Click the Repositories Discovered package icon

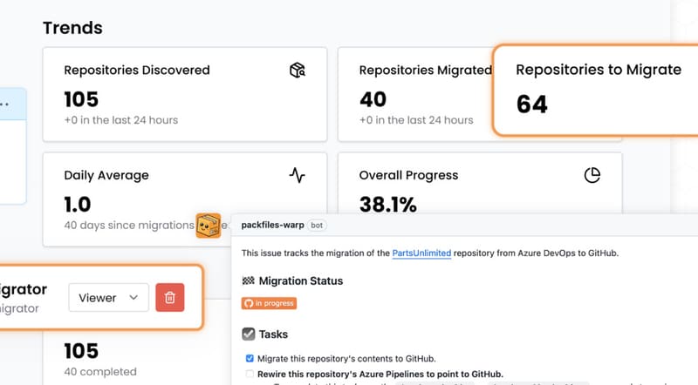[x=298, y=70]
